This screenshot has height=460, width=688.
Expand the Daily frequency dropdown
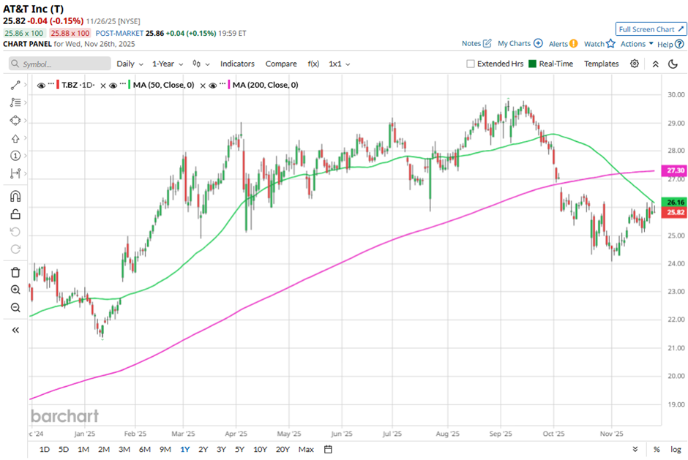click(x=130, y=64)
